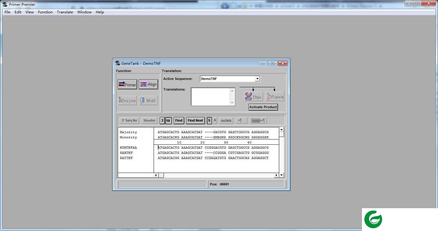Select the Motif function button

(148, 101)
